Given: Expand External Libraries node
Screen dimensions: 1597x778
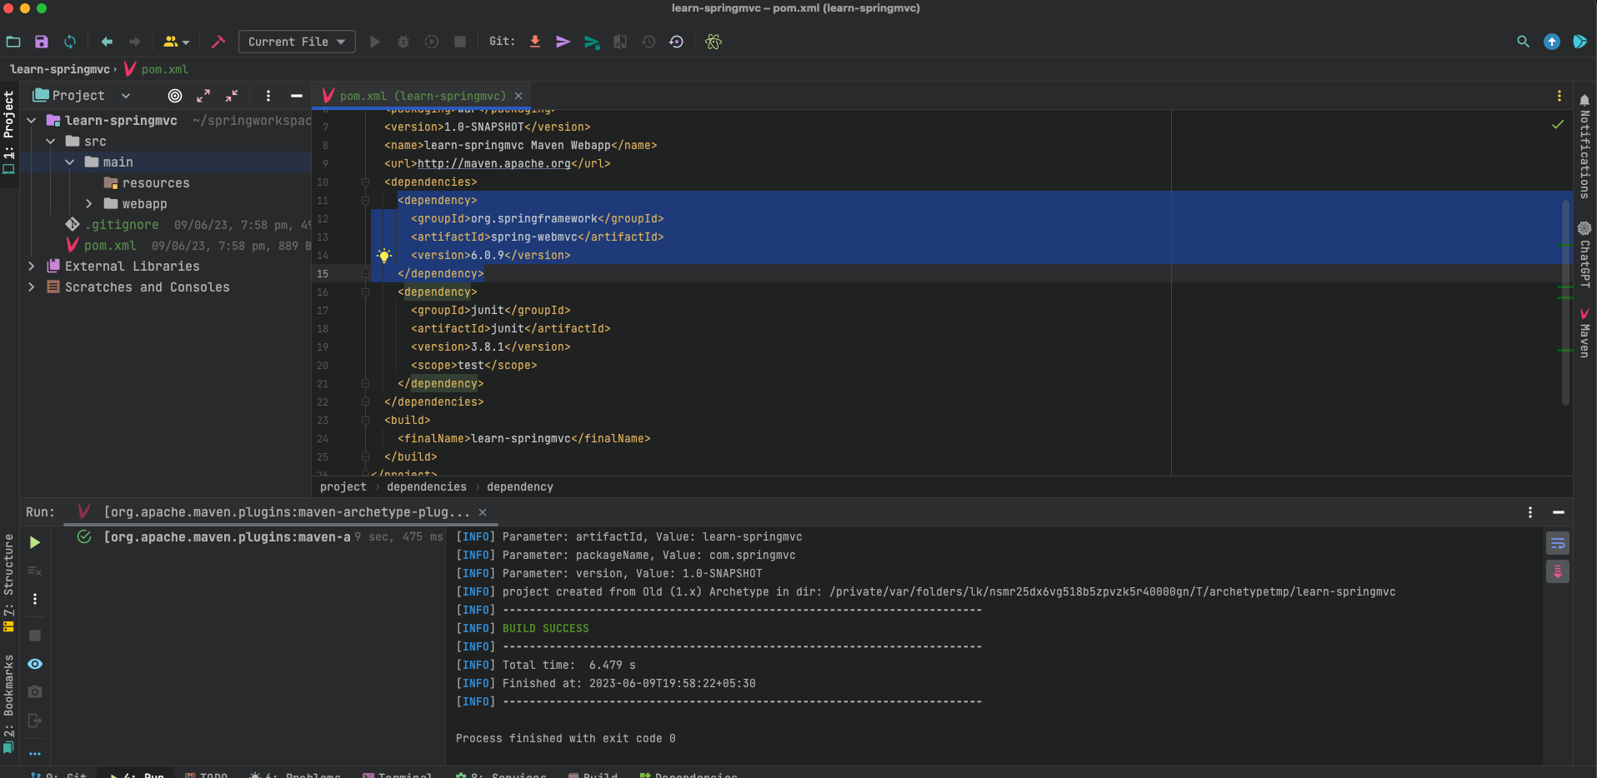Looking at the screenshot, I should pyautogui.click(x=32, y=267).
